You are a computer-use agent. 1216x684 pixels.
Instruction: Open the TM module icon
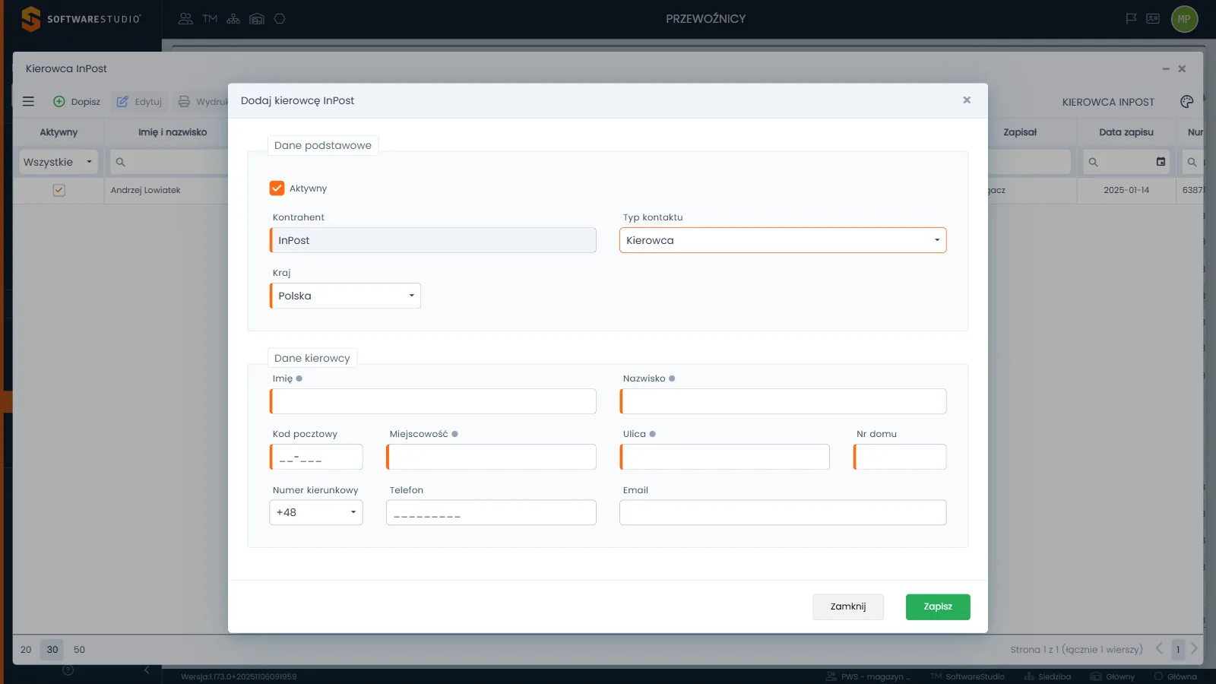click(x=210, y=19)
